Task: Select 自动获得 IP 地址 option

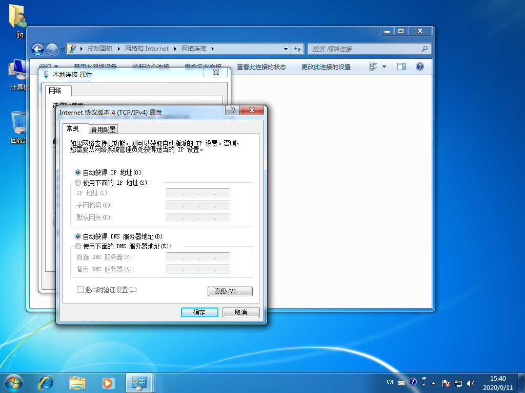Action: point(78,172)
